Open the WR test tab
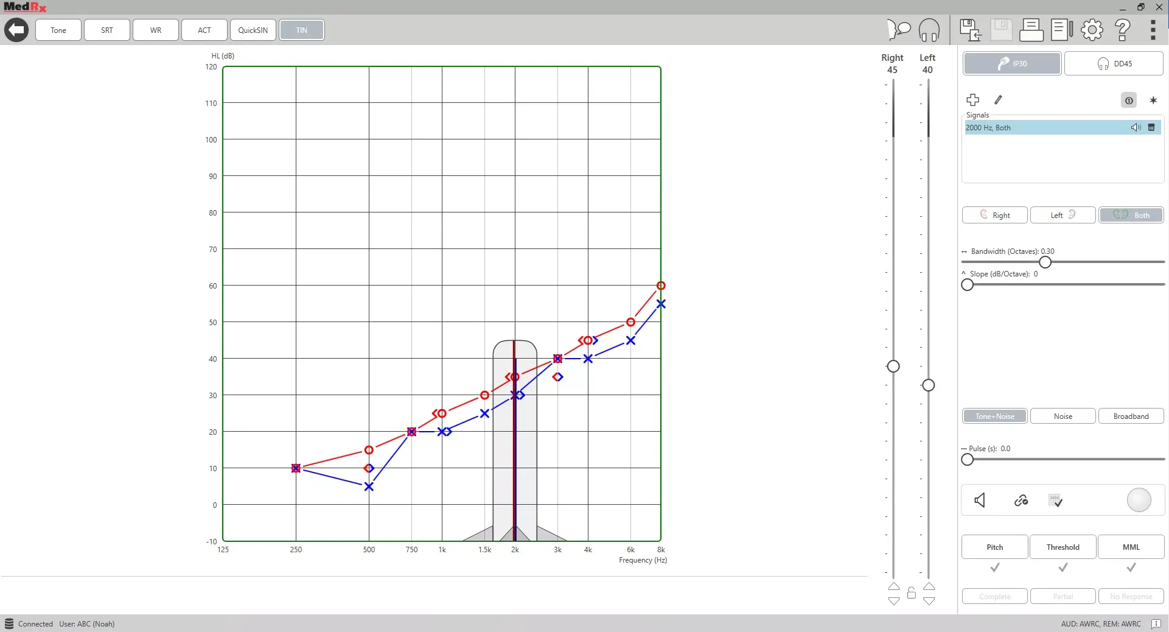 tap(155, 30)
